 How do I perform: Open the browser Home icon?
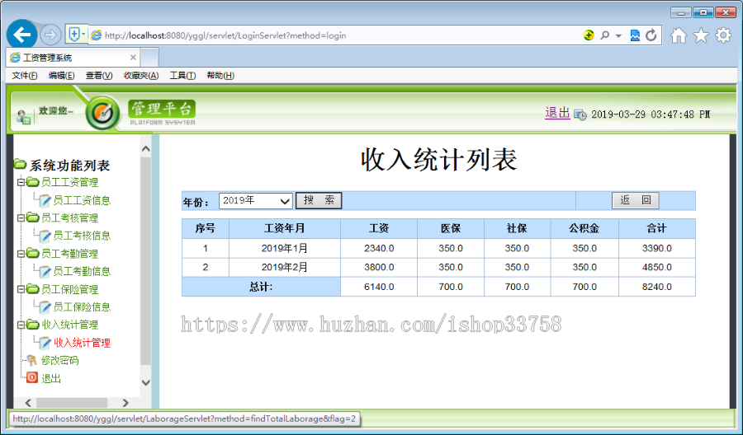pos(679,35)
